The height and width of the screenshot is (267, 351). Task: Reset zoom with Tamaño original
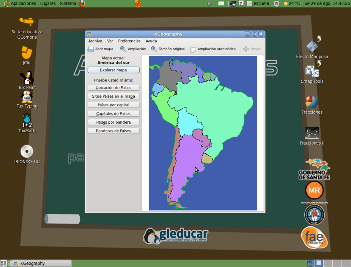point(168,49)
